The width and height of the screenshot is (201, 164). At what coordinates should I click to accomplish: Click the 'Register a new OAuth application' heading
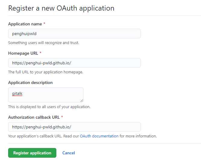(x=61, y=8)
